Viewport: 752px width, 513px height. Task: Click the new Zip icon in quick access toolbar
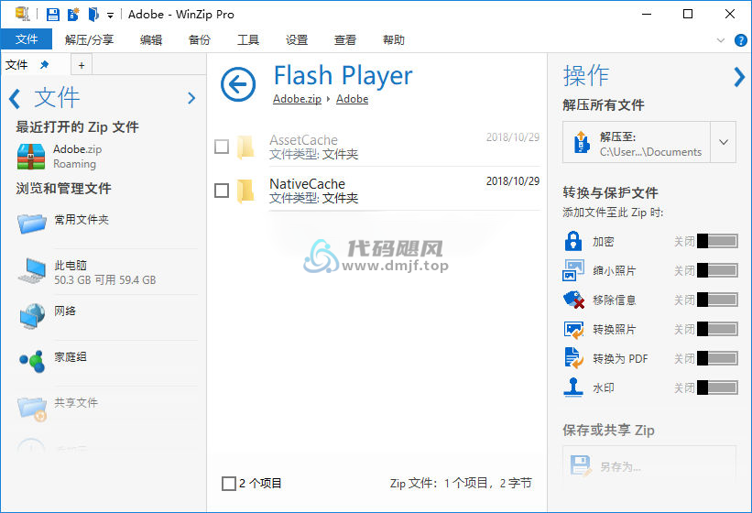coord(73,15)
